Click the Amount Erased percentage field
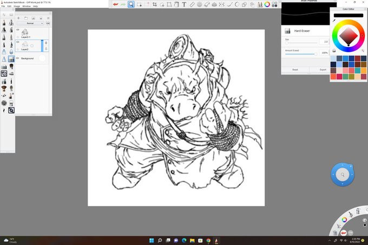Screen dimensions: 368x245 (x=324, y=53)
